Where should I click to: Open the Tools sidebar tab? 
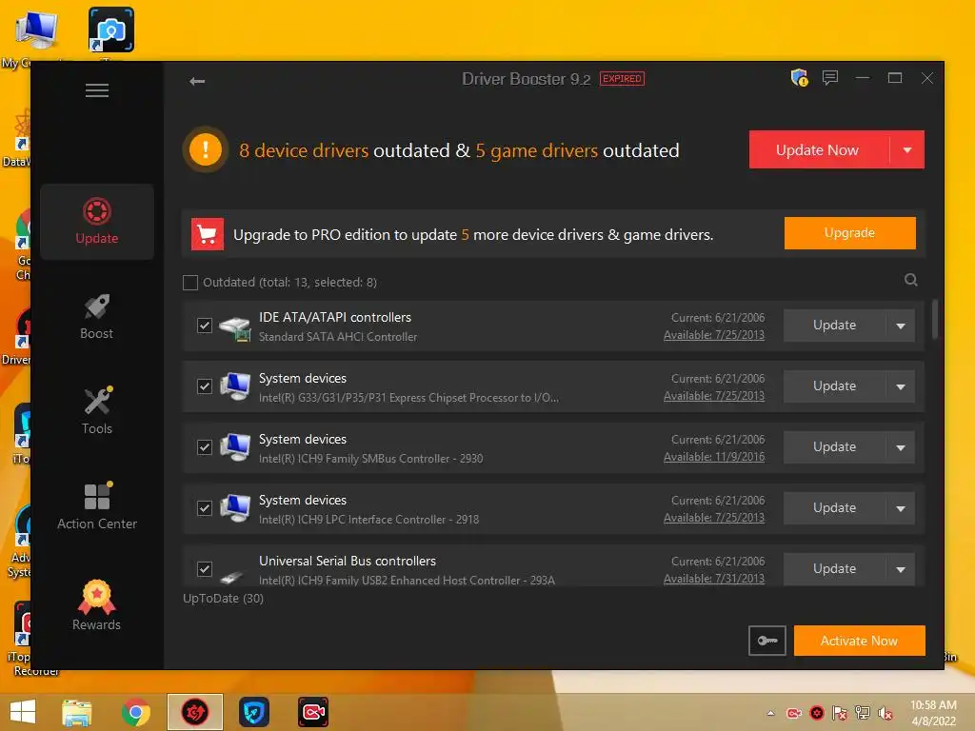[x=97, y=411]
